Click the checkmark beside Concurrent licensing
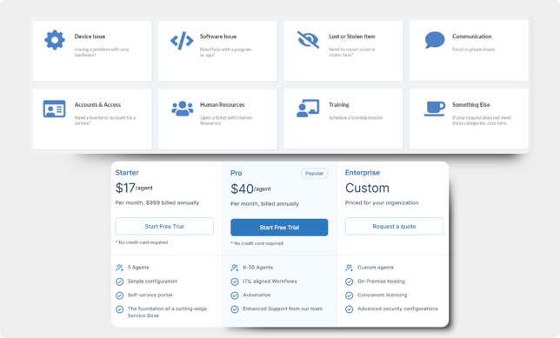Viewport: 560px width, 338px height. coord(350,295)
